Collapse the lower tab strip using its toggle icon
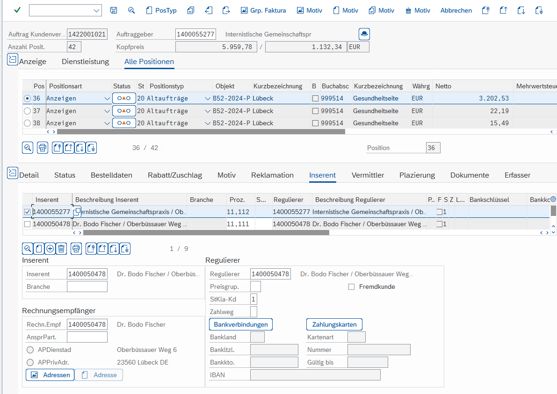Screen dimensions: 557x394 [x=13, y=173]
